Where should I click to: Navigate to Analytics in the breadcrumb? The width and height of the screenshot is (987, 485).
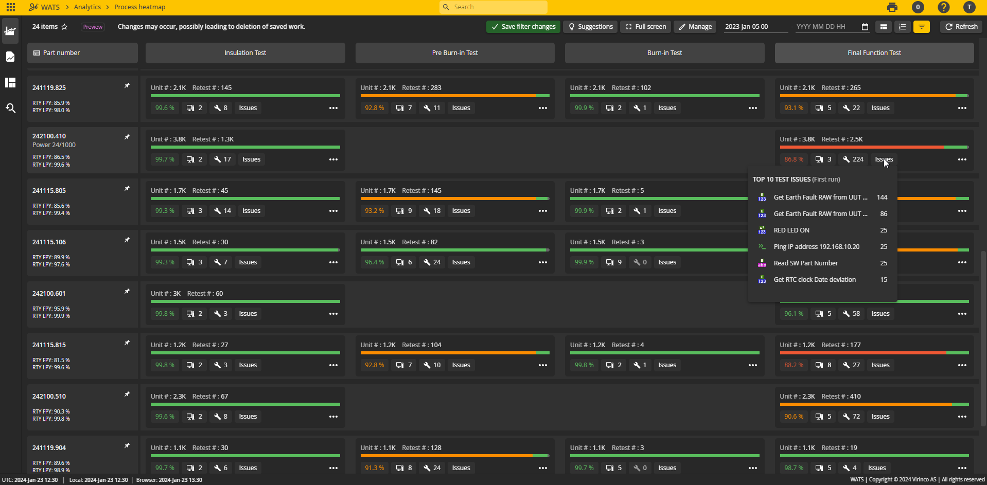tap(87, 7)
